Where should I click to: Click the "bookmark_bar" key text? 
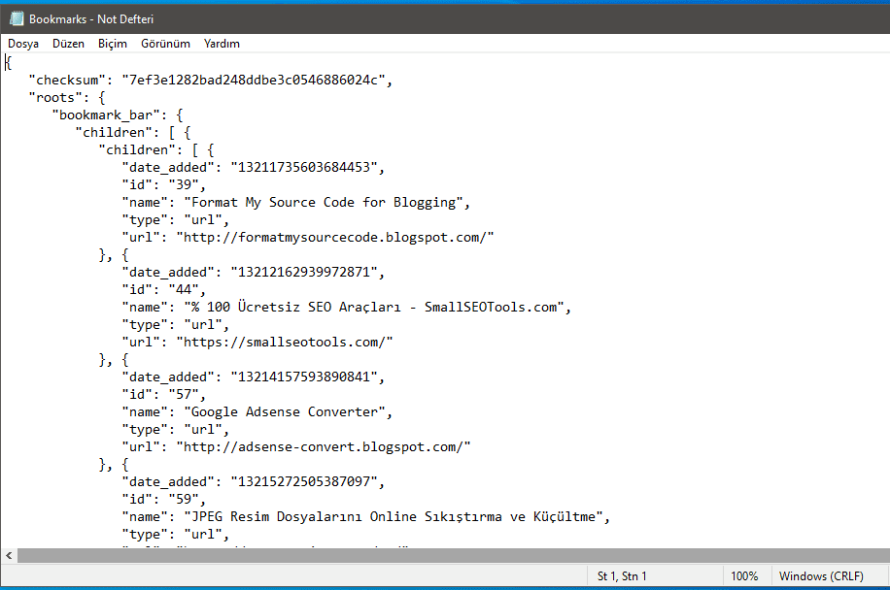(x=106, y=115)
